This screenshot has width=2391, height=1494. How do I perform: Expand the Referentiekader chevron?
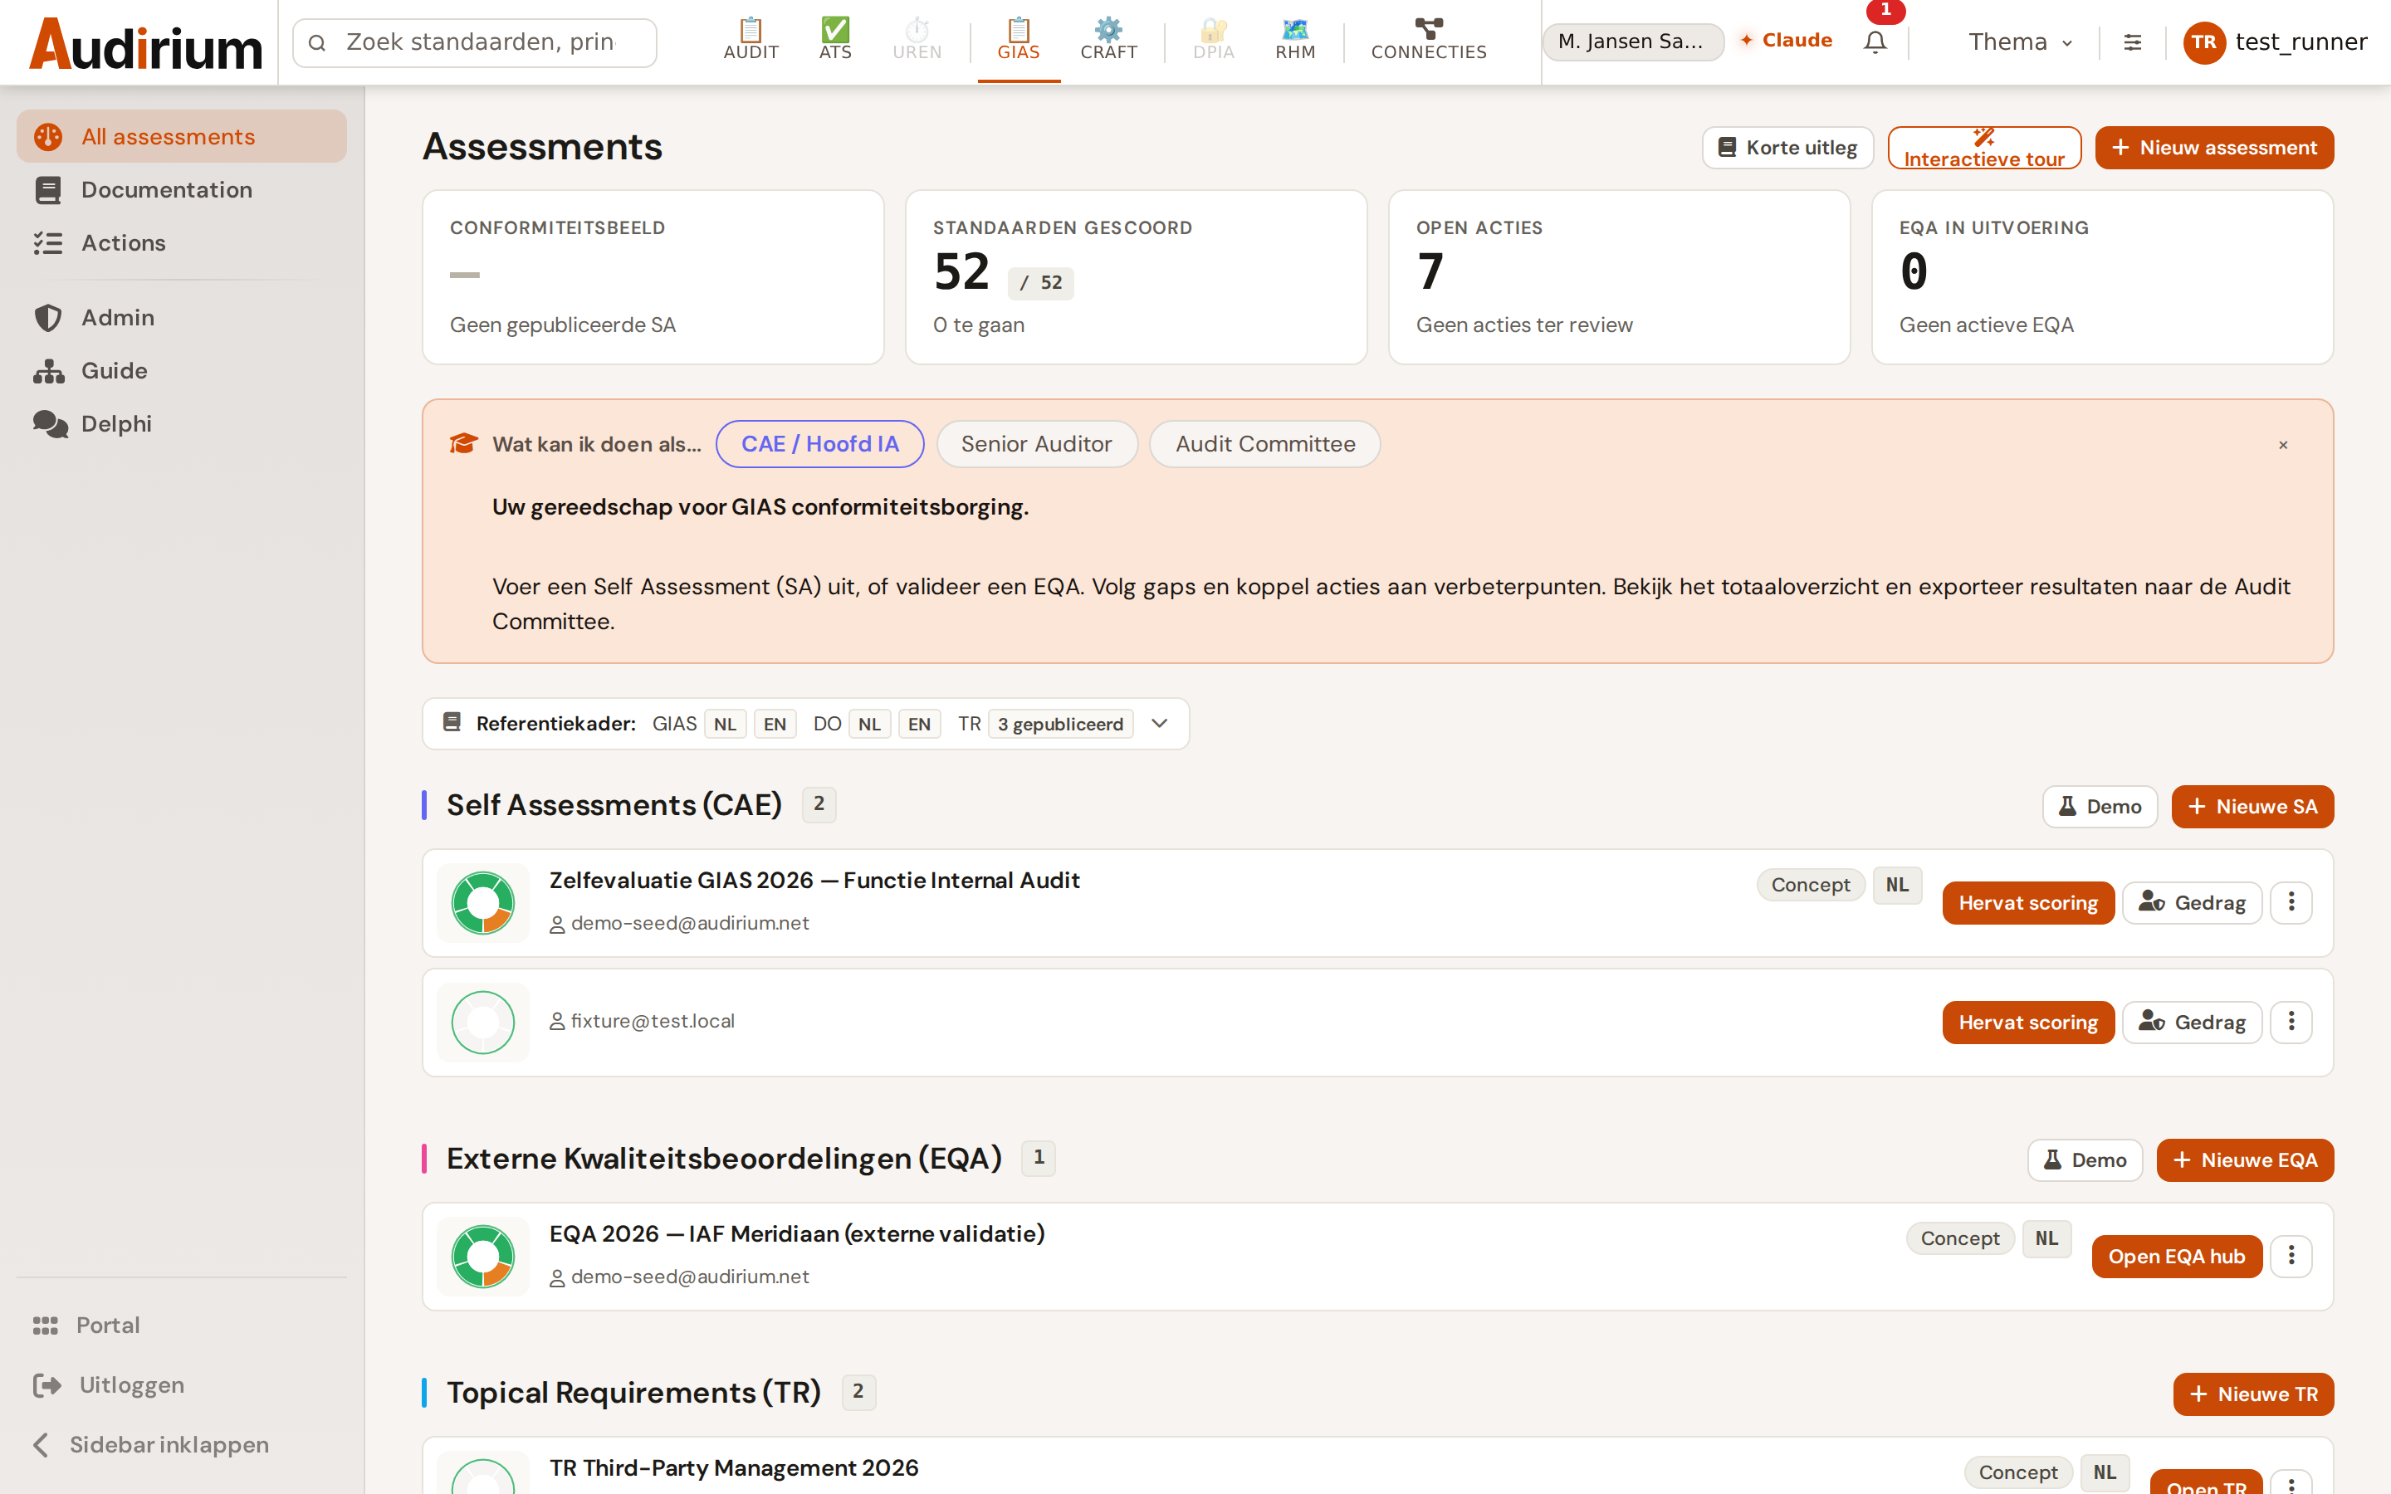click(1160, 723)
